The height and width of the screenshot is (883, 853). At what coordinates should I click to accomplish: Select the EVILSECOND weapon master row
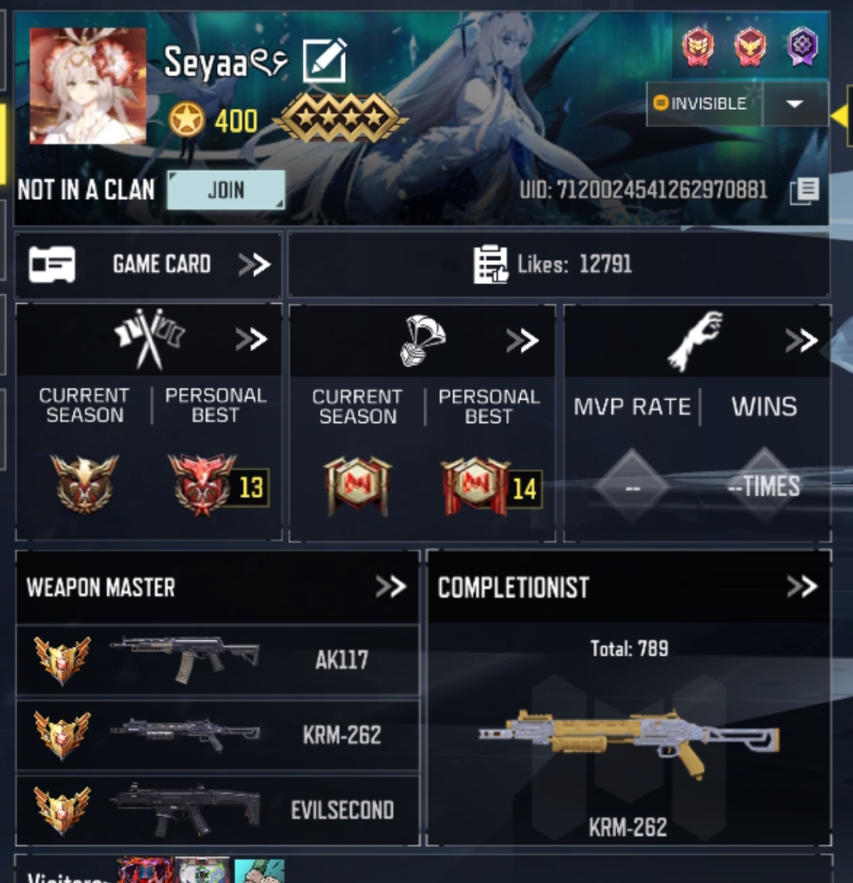[217, 810]
